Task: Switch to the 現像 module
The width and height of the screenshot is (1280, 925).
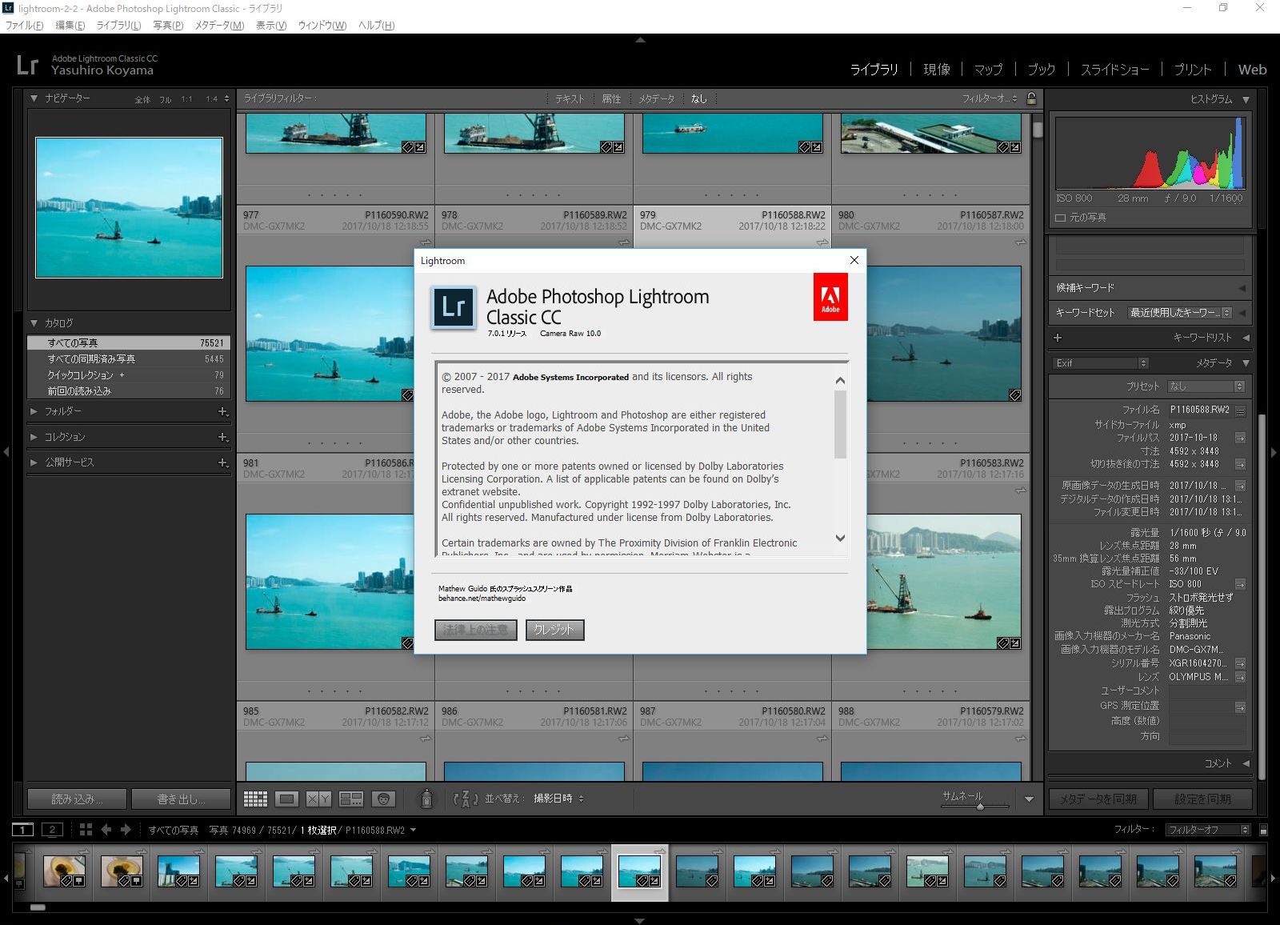Action: coord(936,69)
